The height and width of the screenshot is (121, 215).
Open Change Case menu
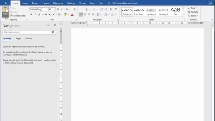coord(68,9)
